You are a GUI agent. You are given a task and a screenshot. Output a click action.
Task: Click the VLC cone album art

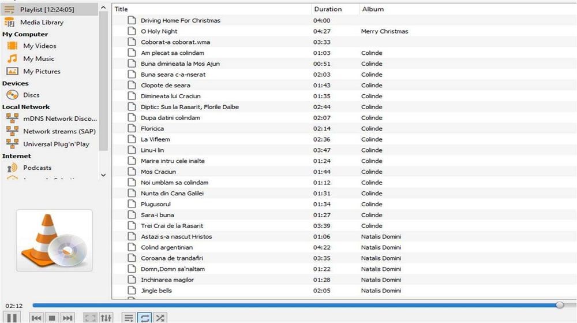point(54,240)
